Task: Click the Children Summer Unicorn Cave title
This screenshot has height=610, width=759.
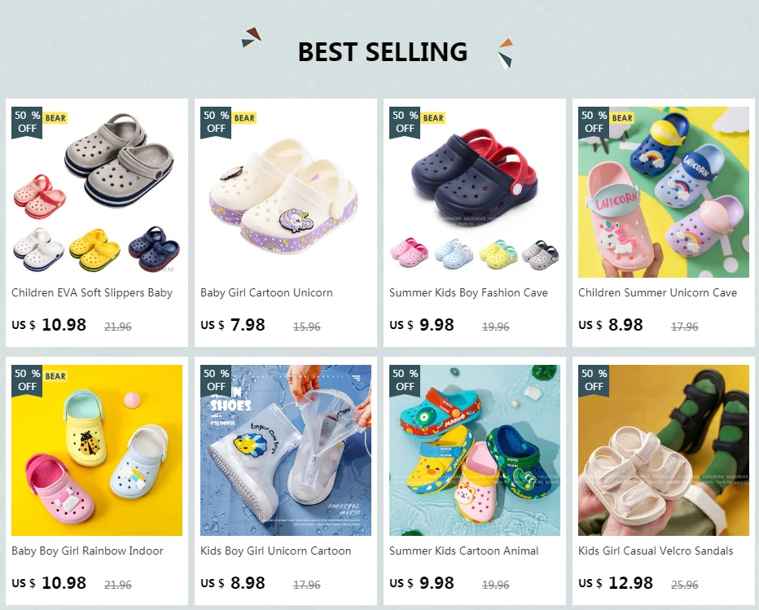Action: [657, 293]
